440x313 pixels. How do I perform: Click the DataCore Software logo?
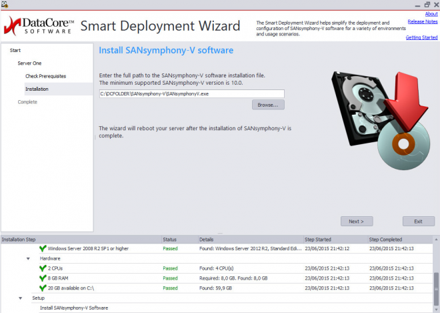[39, 26]
